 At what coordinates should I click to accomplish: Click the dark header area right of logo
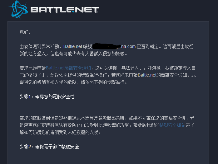click(156, 10)
